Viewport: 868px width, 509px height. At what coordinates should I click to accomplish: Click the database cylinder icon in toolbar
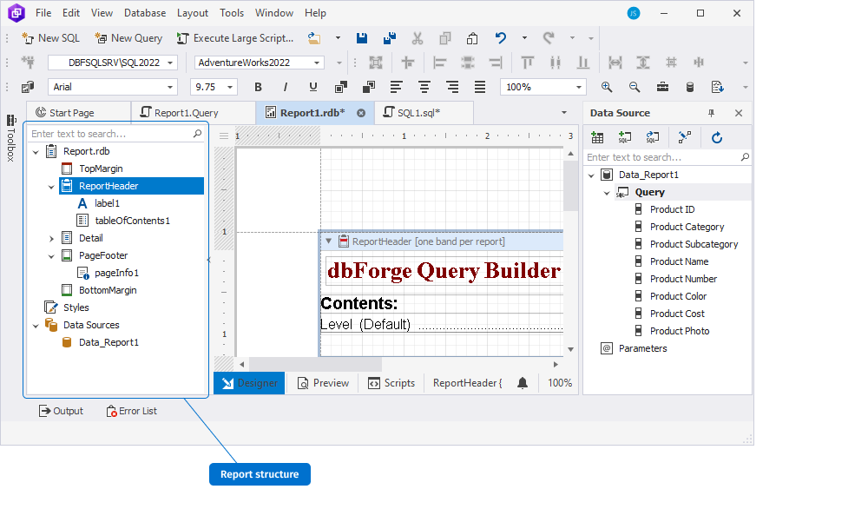690,87
